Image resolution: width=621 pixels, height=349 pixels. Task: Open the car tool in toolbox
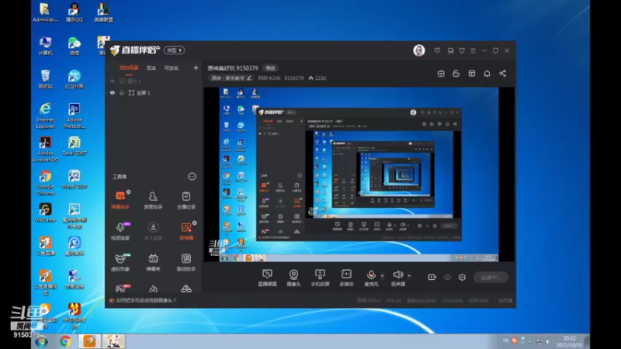click(186, 289)
